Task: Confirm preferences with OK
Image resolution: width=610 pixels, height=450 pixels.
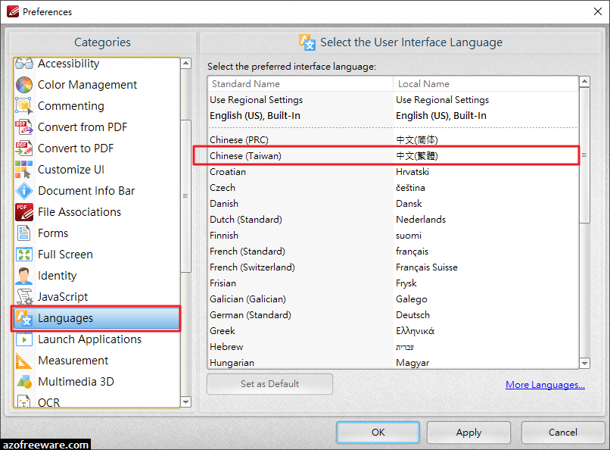Action: [378, 432]
